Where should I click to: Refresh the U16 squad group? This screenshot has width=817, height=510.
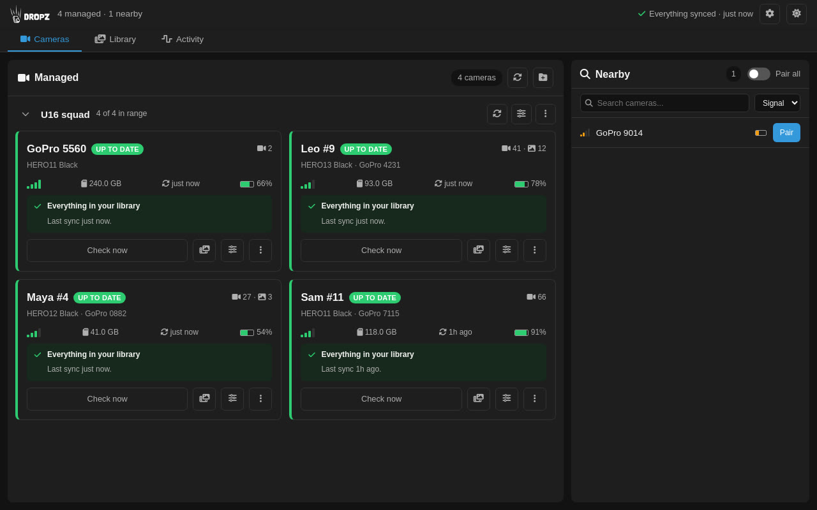click(497, 114)
